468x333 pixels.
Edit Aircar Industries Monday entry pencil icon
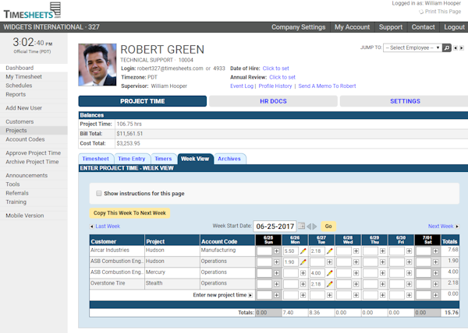click(303, 251)
